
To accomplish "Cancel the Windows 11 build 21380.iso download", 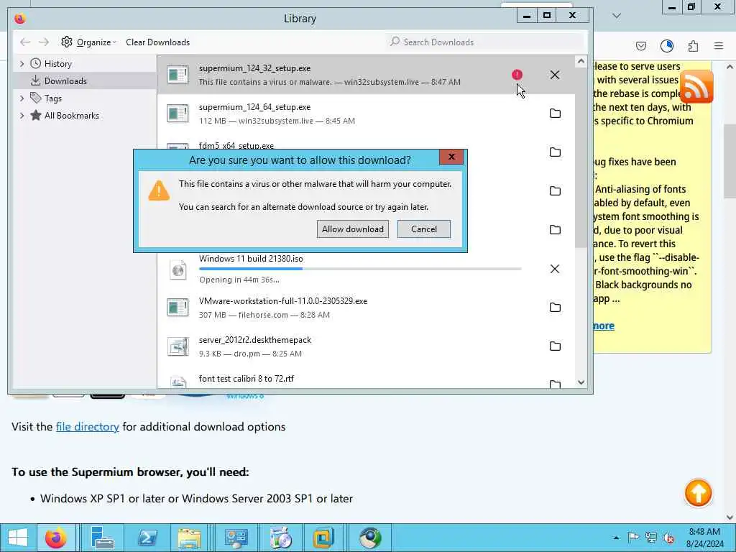I will [x=555, y=269].
